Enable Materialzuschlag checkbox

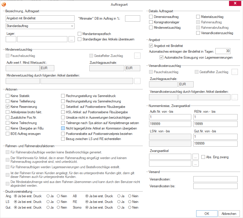click(x=198, y=17)
